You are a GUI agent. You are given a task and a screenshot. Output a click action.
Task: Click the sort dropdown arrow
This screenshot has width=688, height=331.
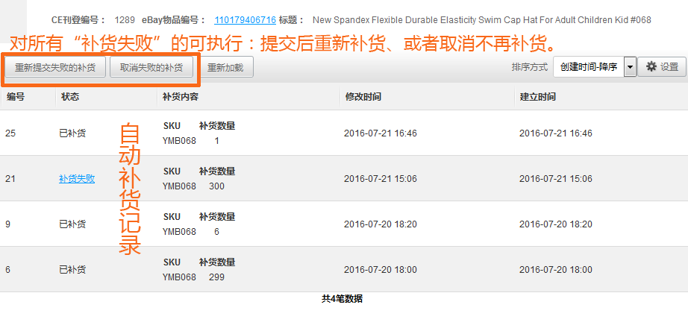point(630,67)
